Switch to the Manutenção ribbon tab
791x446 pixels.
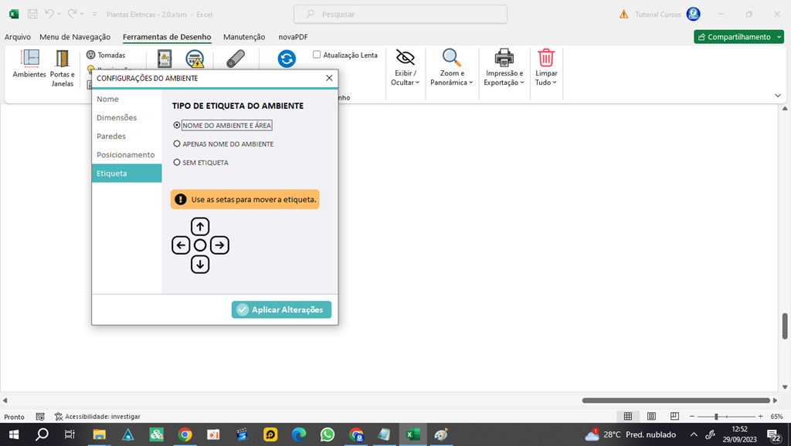click(x=244, y=37)
